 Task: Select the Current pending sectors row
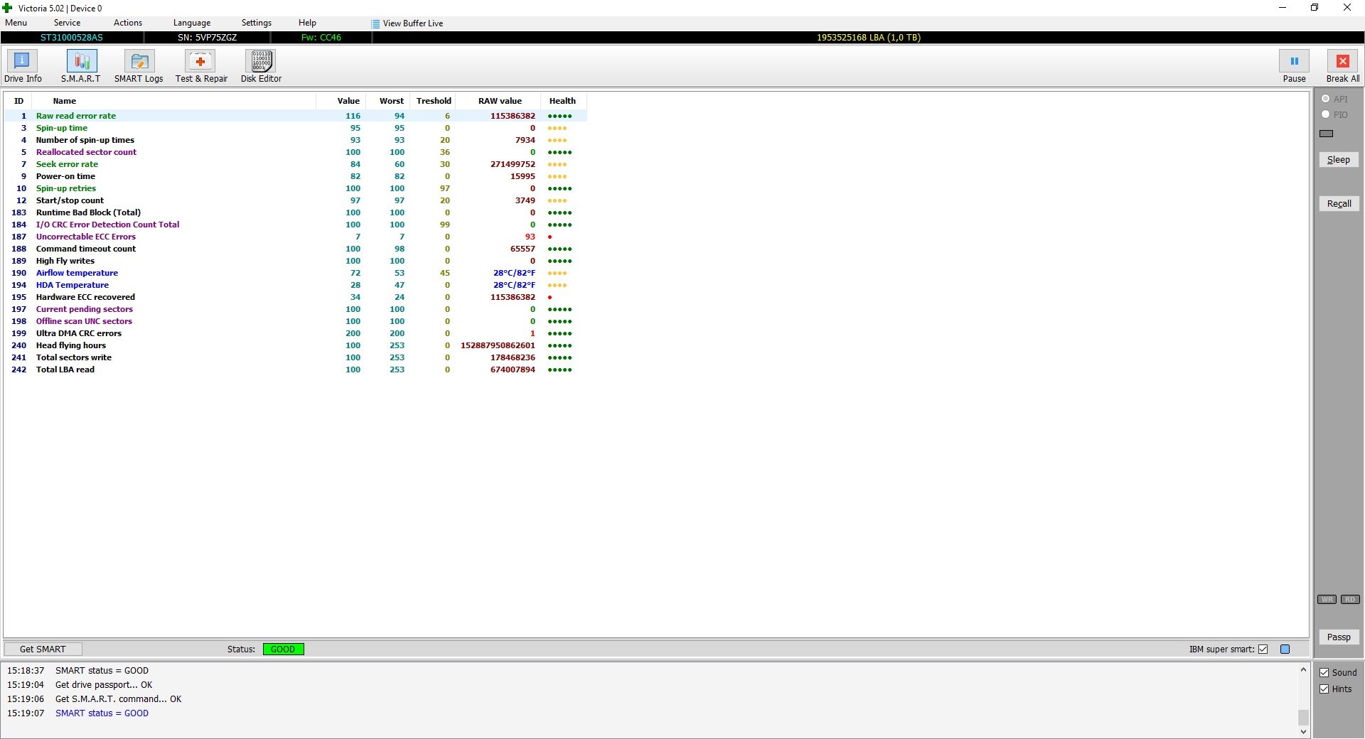[x=296, y=309]
